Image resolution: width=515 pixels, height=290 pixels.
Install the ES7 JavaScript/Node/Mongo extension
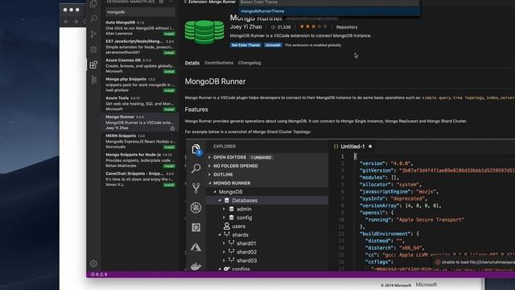tap(169, 52)
